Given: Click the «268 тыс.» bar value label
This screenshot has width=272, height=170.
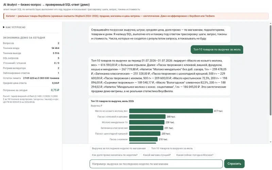Looking at the screenshot, I should [x=171, y=117].
